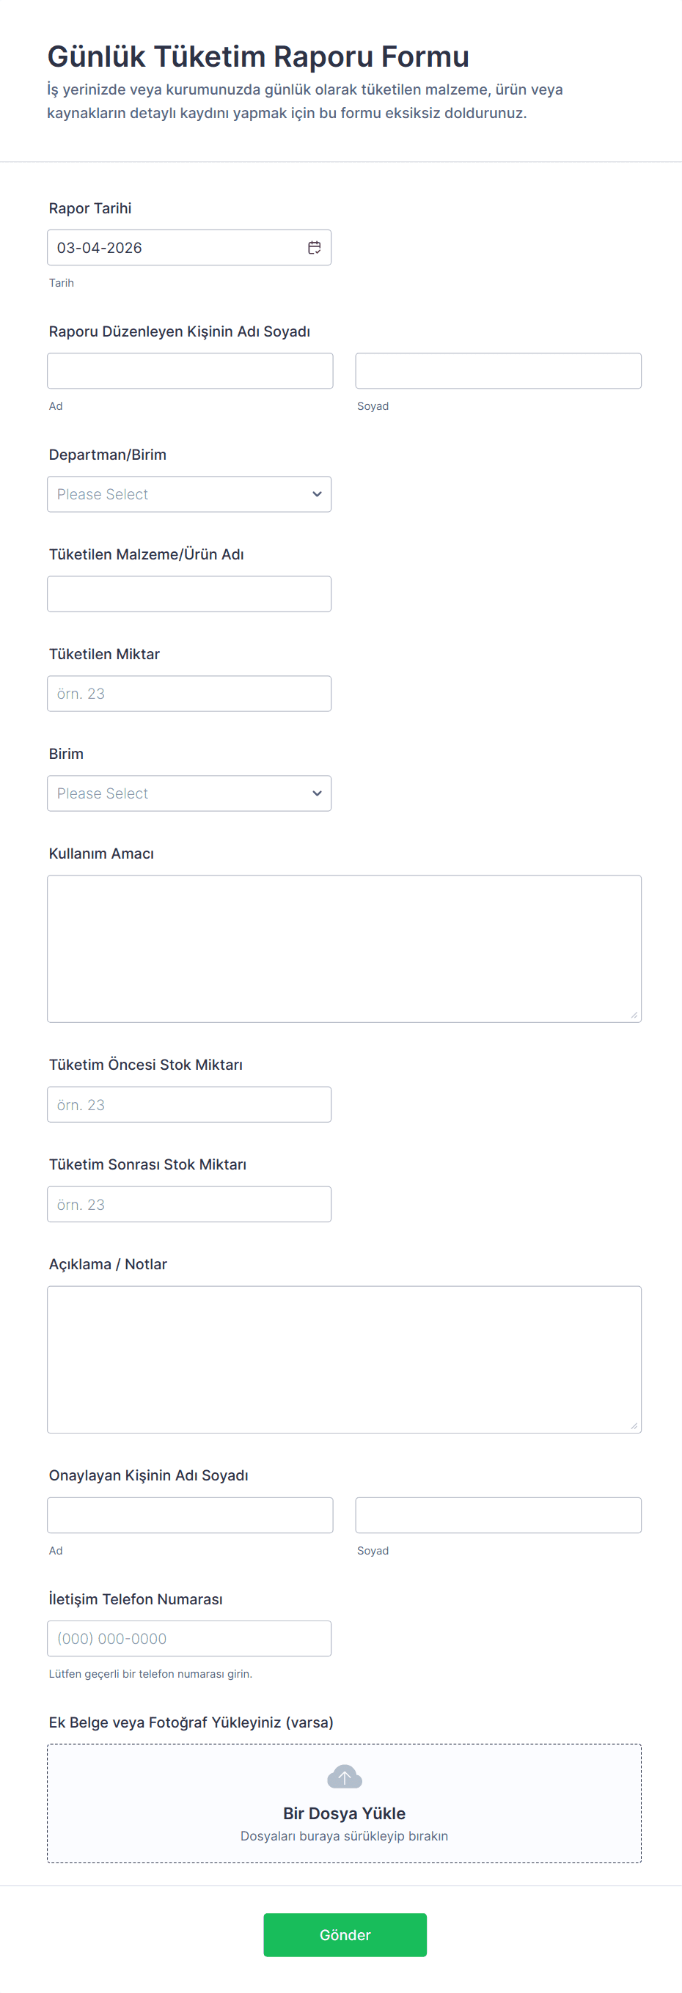The width and height of the screenshot is (682, 1993).
Task: Click the approver's Soyad field
Action: point(498,1516)
